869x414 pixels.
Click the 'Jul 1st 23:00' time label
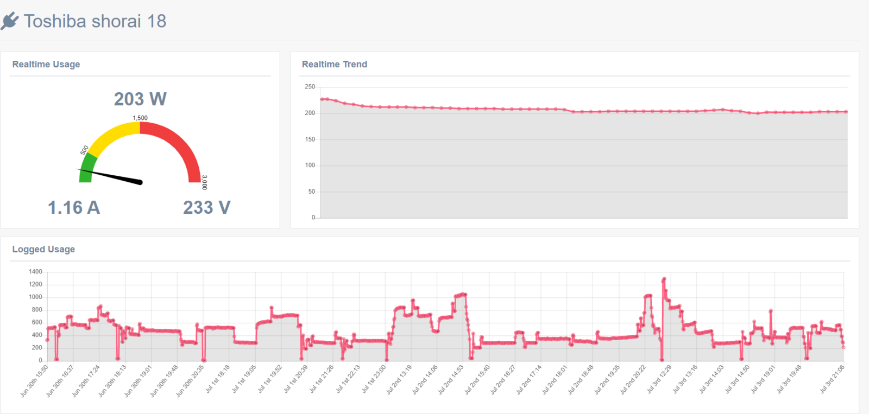pyautogui.click(x=374, y=379)
